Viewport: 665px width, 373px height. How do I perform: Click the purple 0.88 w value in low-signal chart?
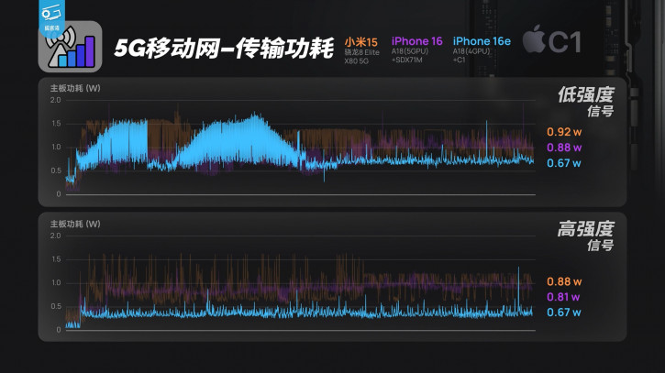pyautogui.click(x=564, y=148)
